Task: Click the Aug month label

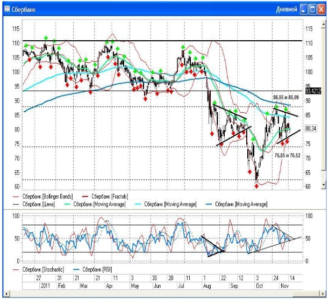Action: [x=207, y=286]
